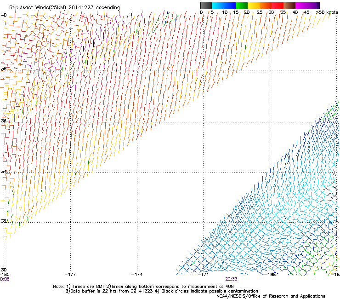
Task: Click the '36' latitude axis label
Action: [x=4, y=121]
